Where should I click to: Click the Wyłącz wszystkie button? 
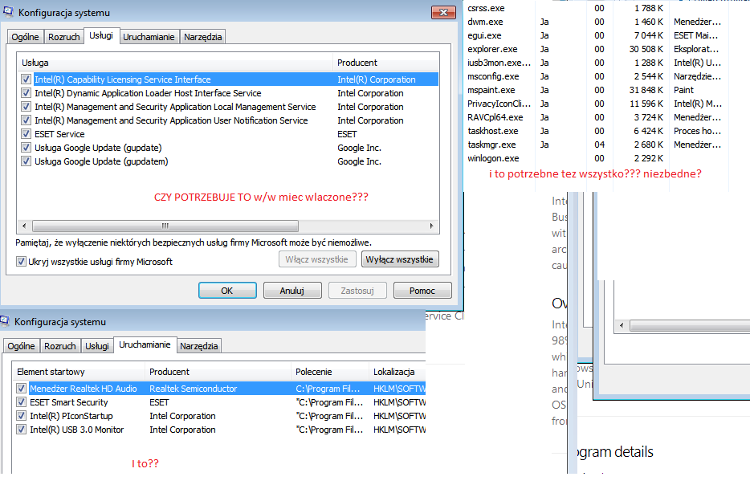coord(400,259)
